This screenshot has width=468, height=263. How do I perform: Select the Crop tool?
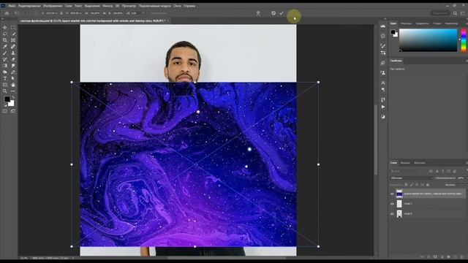point(5,40)
